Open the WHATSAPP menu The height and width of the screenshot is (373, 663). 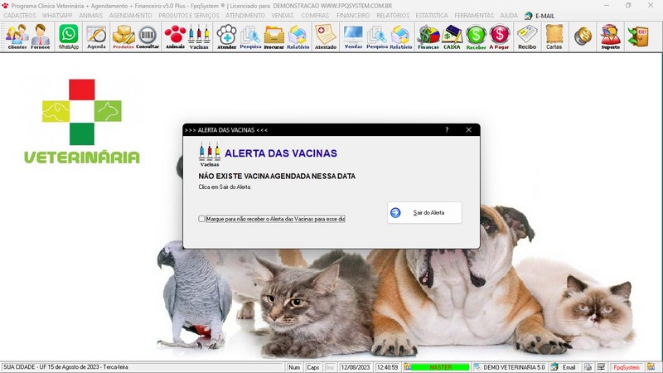(x=57, y=16)
